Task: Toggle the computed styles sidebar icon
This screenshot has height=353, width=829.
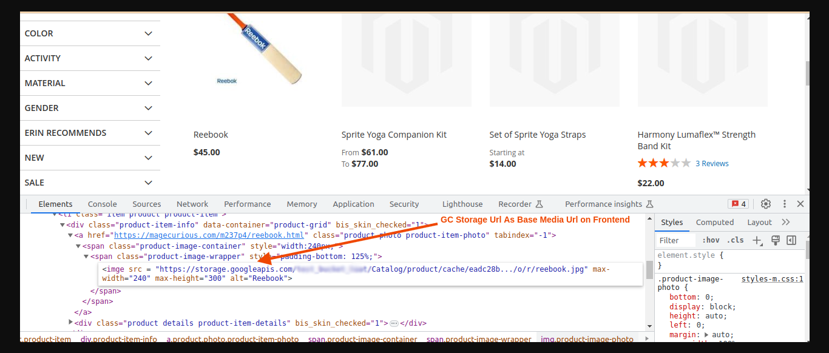Action: [790, 240]
